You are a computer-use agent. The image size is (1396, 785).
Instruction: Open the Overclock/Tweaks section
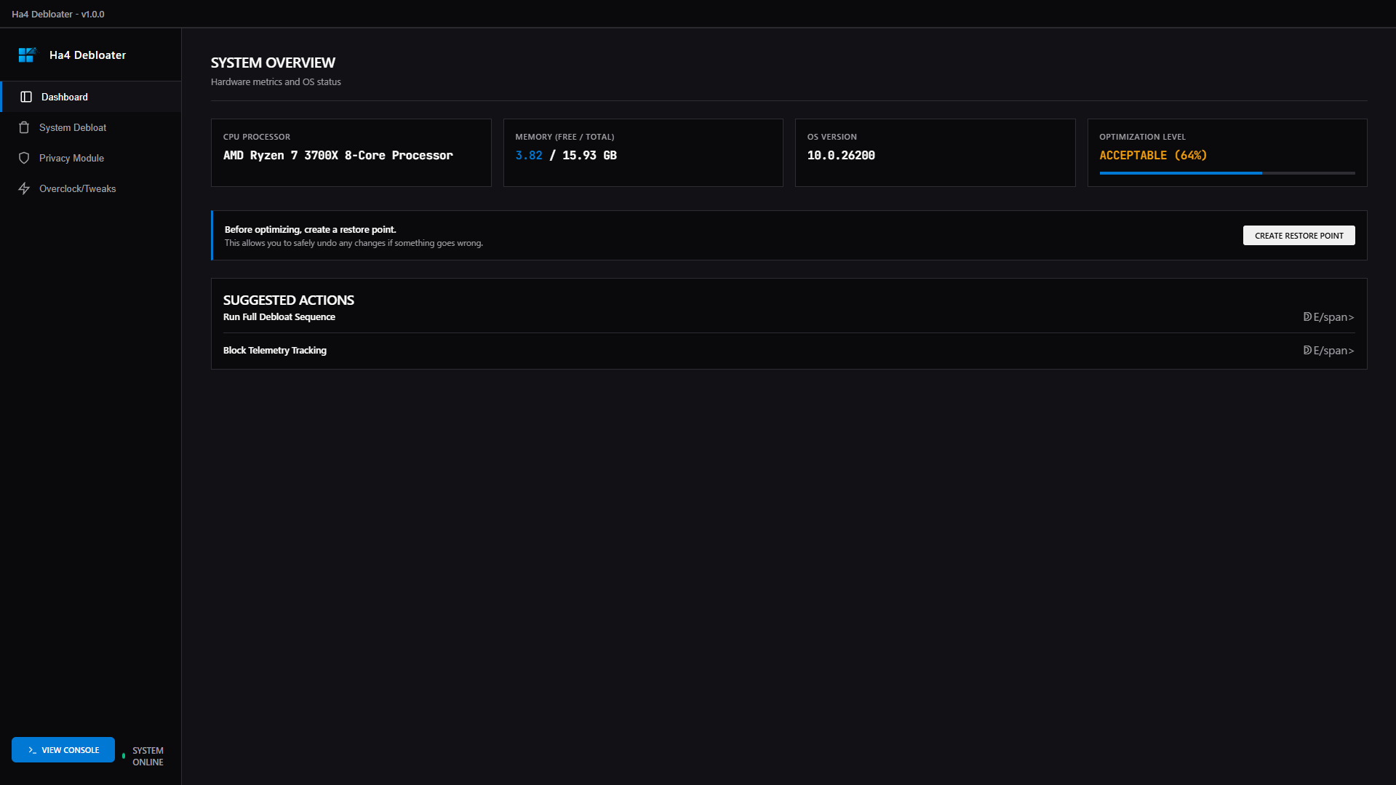[77, 188]
